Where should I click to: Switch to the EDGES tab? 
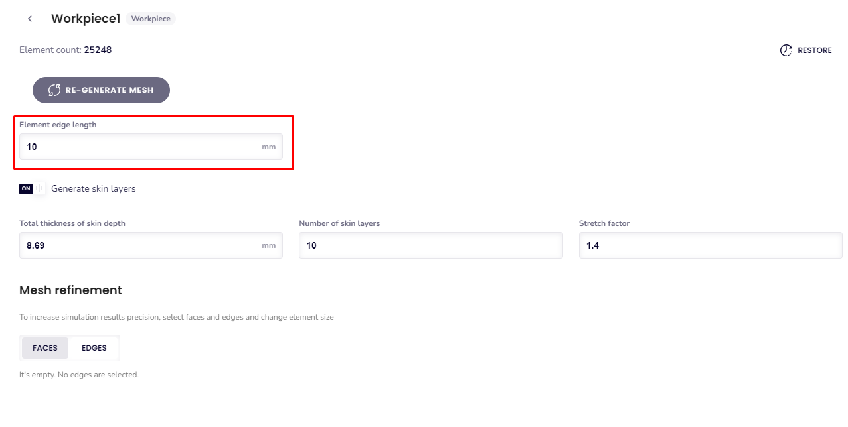(x=94, y=348)
